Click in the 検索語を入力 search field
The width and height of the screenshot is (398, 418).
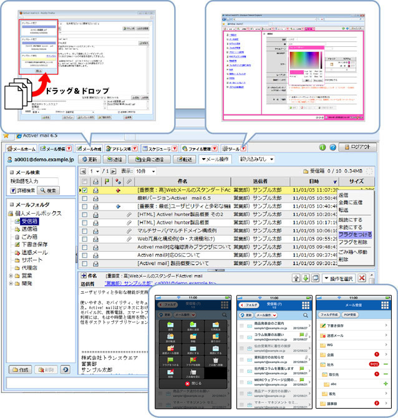[x=34, y=181]
